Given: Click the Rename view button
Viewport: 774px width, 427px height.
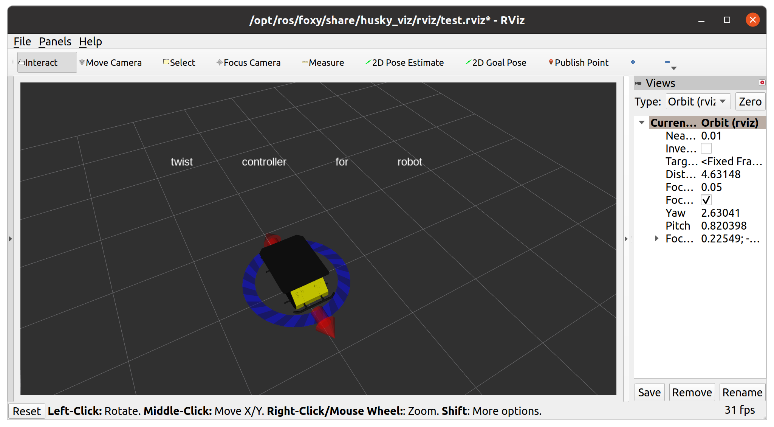Looking at the screenshot, I should click(742, 393).
